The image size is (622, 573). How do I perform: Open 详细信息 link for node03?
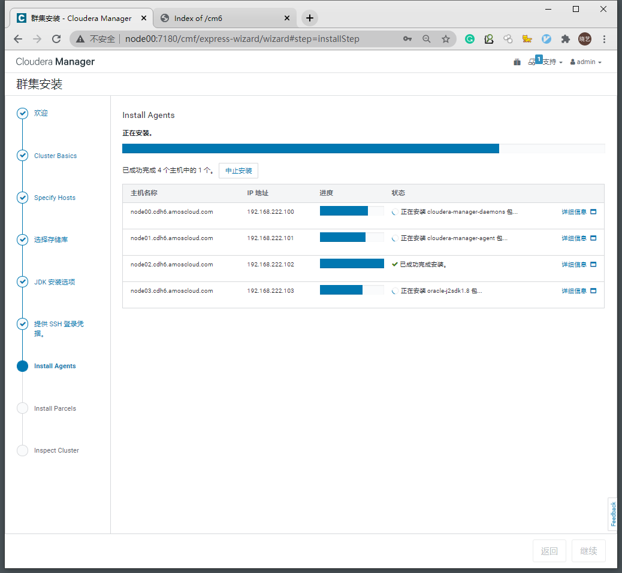[x=574, y=291]
